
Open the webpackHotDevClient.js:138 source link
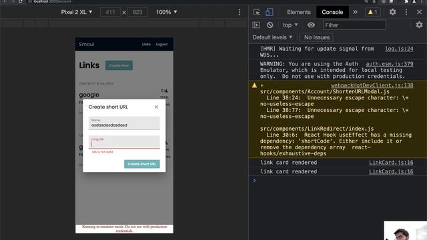(x=372, y=85)
